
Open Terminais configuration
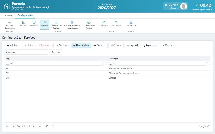pyautogui.click(x=34, y=24)
